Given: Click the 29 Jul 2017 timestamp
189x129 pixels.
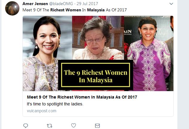Looking at the screenshot, I should (87, 4).
